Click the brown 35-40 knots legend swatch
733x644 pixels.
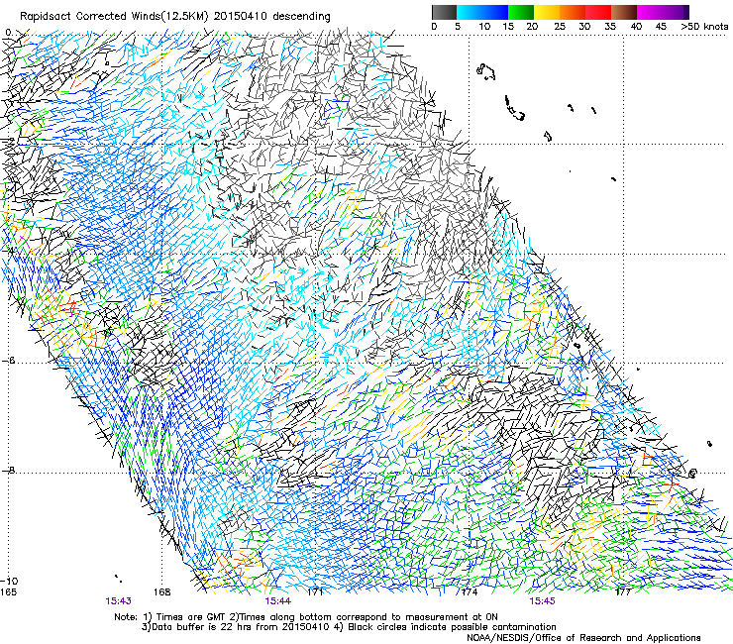click(624, 12)
